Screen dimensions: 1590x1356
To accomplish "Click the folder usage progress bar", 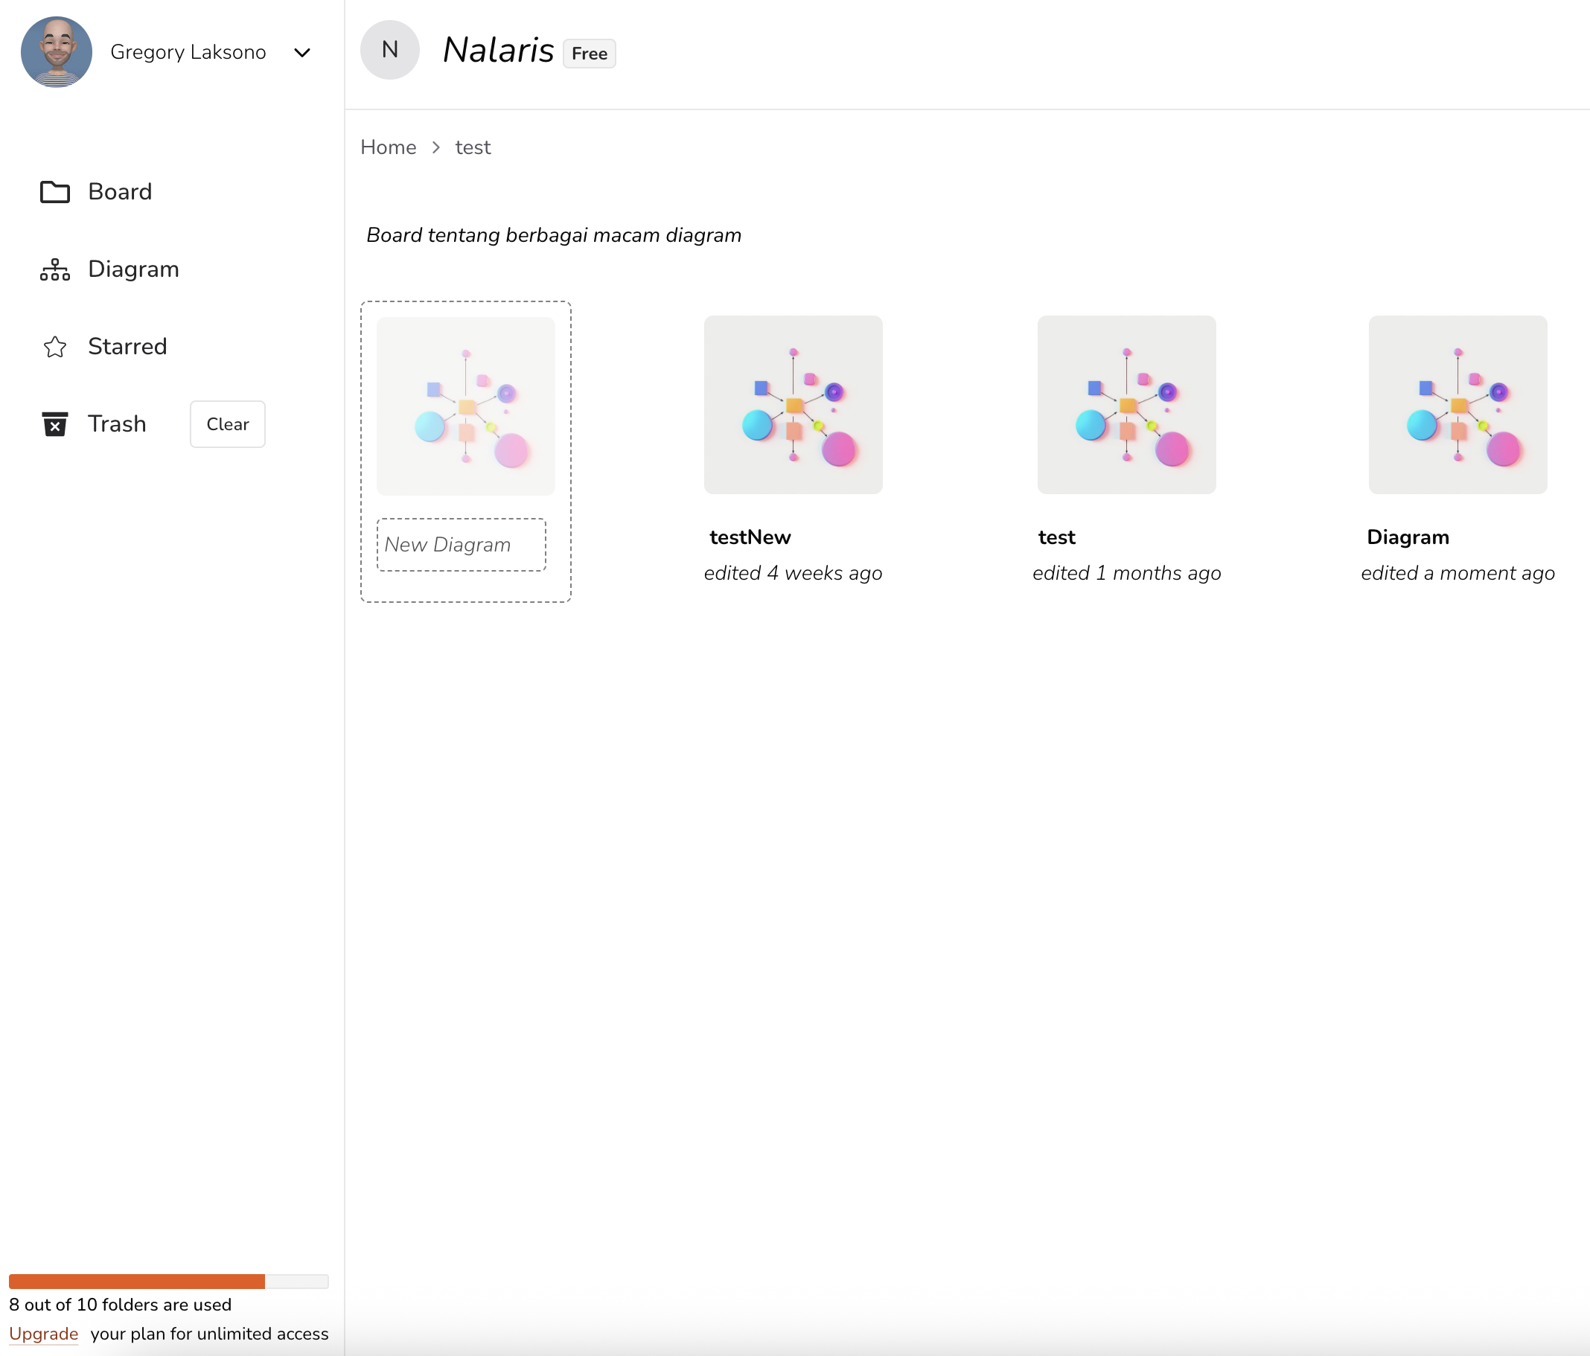I will pyautogui.click(x=169, y=1281).
